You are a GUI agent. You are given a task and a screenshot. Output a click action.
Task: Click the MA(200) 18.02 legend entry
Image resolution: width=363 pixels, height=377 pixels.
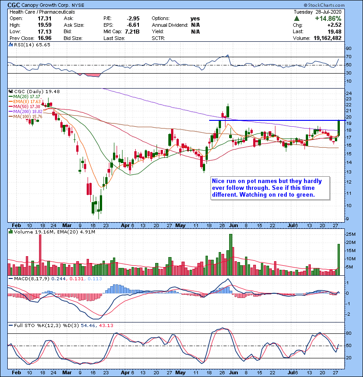(25, 111)
